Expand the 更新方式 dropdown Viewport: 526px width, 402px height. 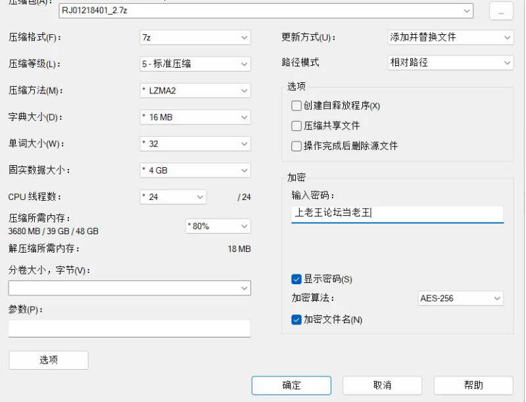point(450,38)
